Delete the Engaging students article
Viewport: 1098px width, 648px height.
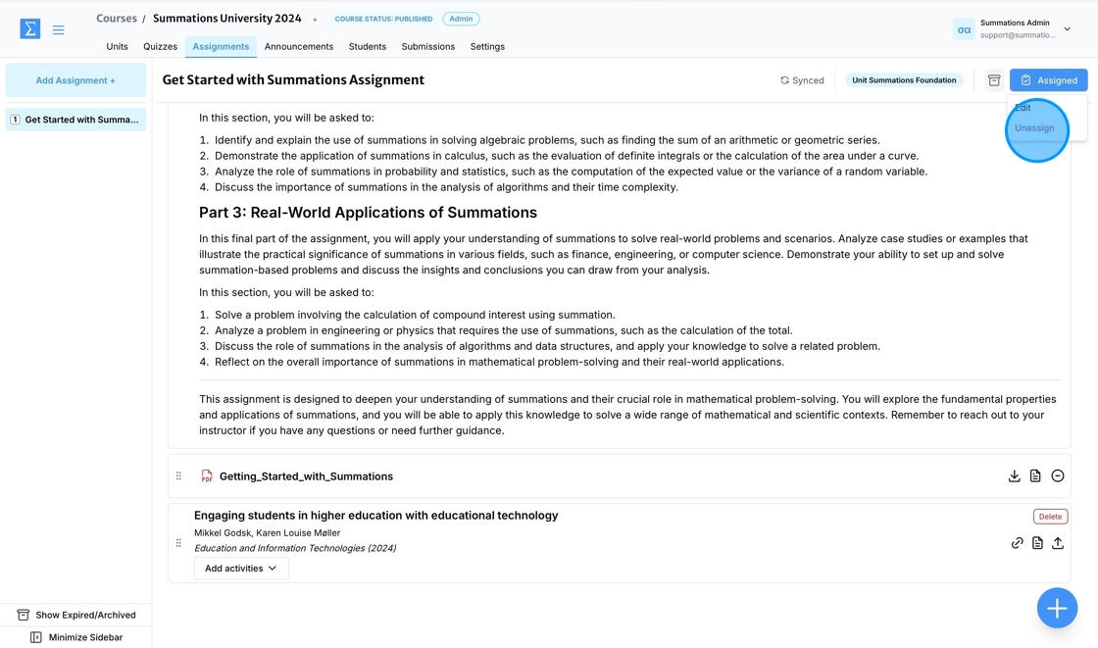[1050, 517]
